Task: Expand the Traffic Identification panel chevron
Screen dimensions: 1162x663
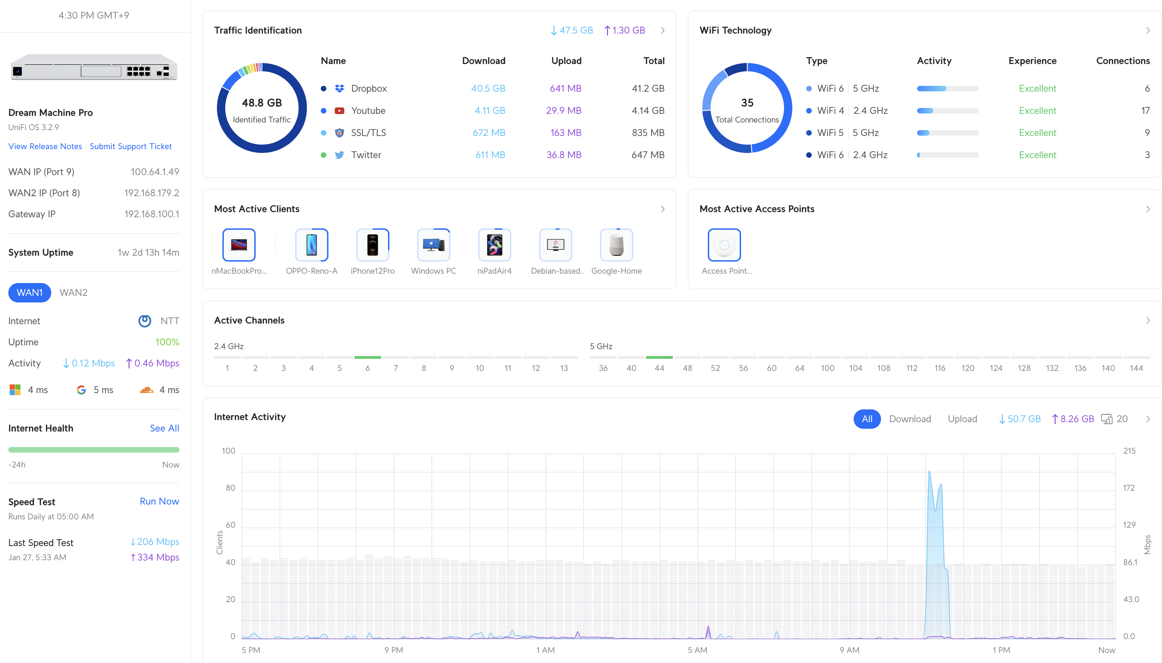Action: pyautogui.click(x=662, y=30)
